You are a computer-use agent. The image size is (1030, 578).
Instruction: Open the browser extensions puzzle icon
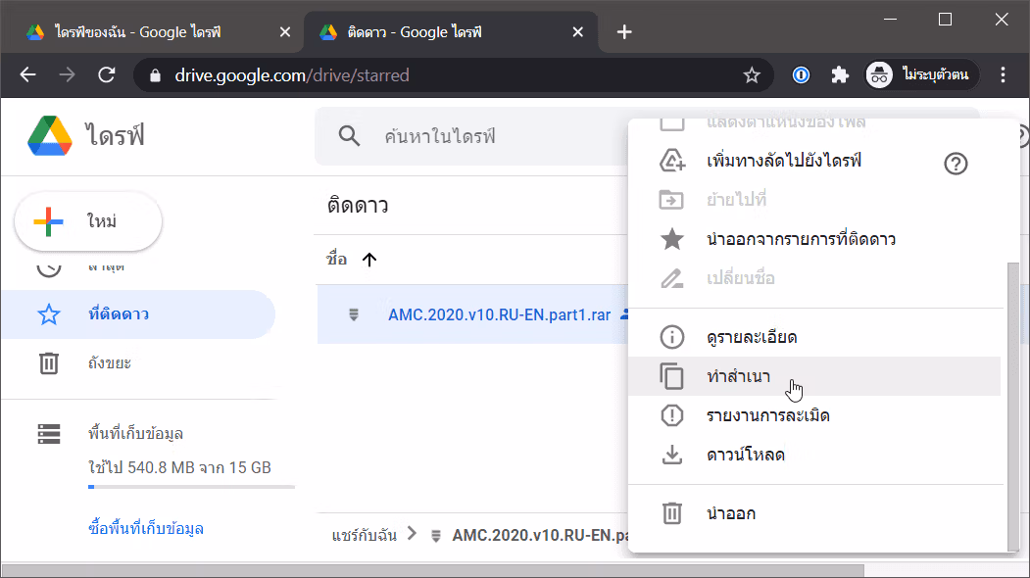tap(840, 75)
